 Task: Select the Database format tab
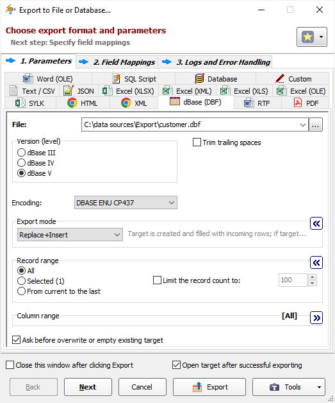[x=216, y=79]
